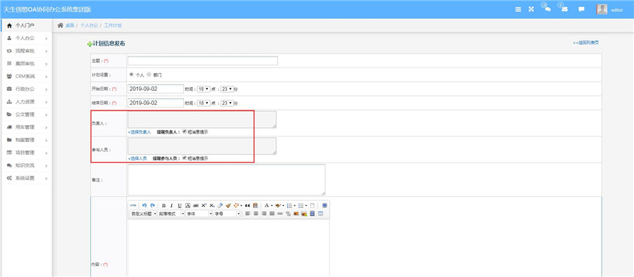Click the 备注 textarea
Screen dimensions: 634x277
click(x=226, y=180)
